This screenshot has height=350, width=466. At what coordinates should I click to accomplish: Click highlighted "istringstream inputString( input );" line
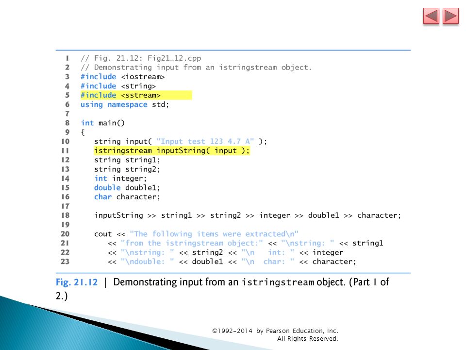click(172, 151)
